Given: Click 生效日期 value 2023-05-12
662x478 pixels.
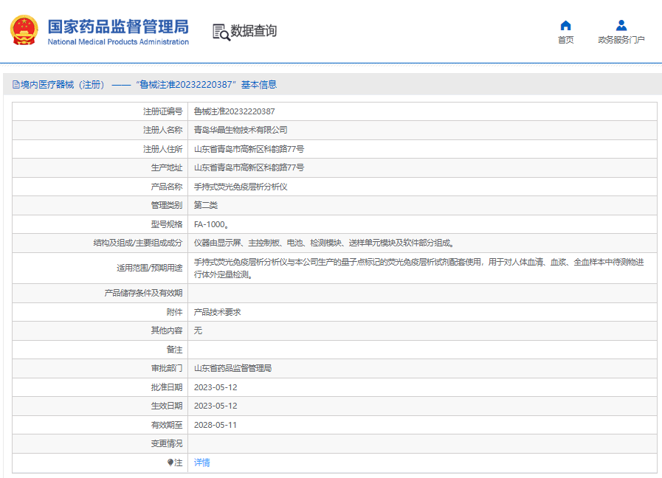Looking at the screenshot, I should click(216, 406).
